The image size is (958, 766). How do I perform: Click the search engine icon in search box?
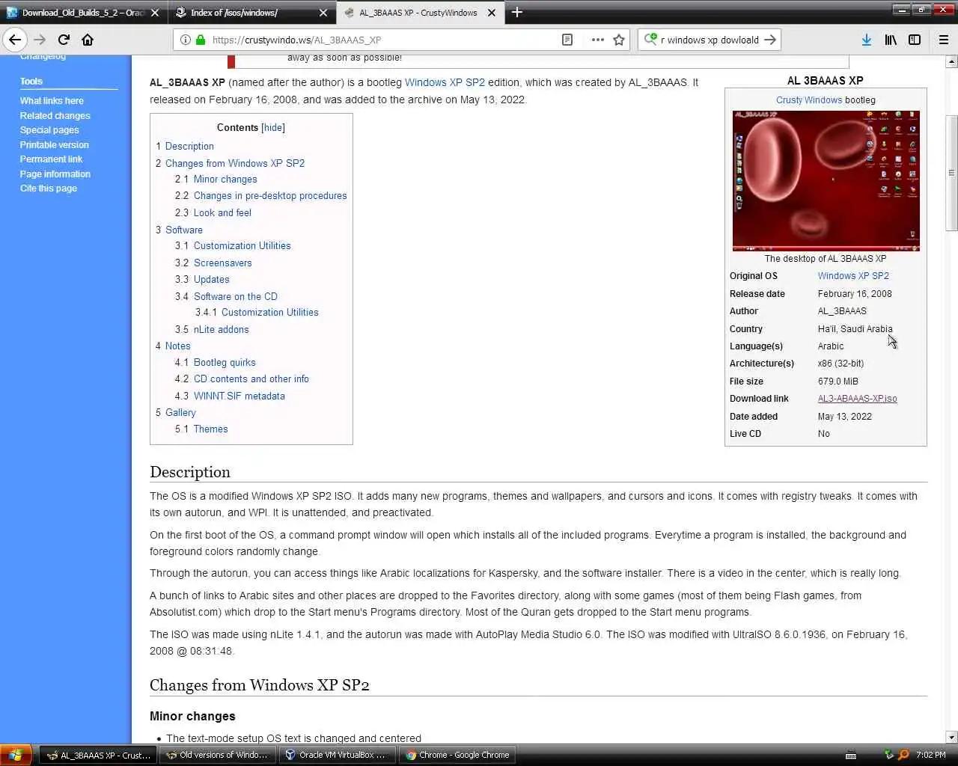point(650,40)
